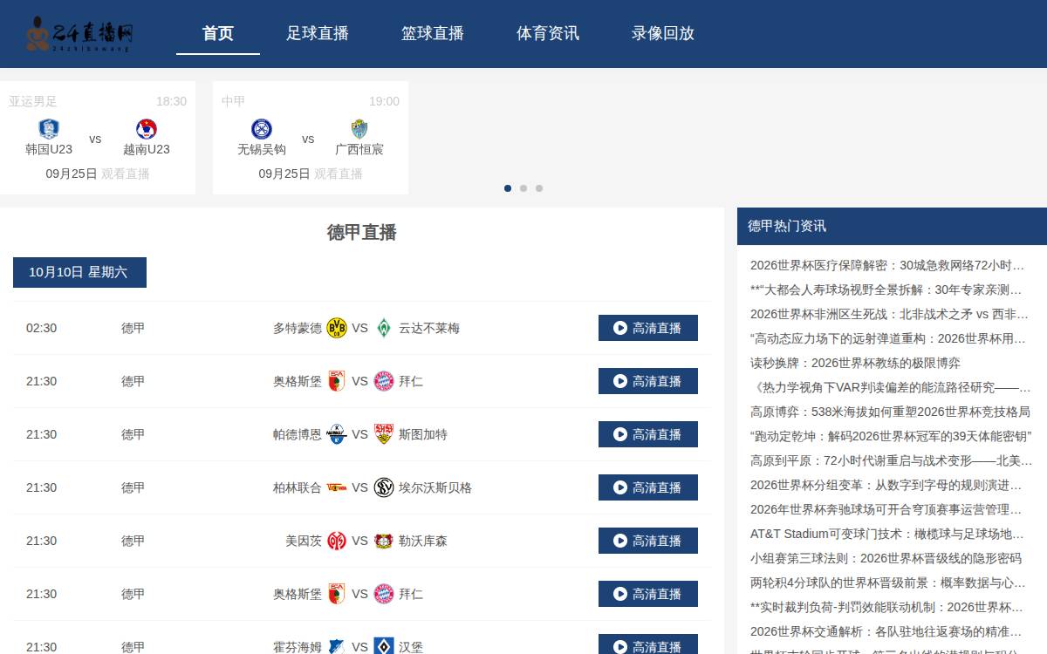Click the 柏林联合 club badge
The image size is (1047, 654).
click(337, 487)
